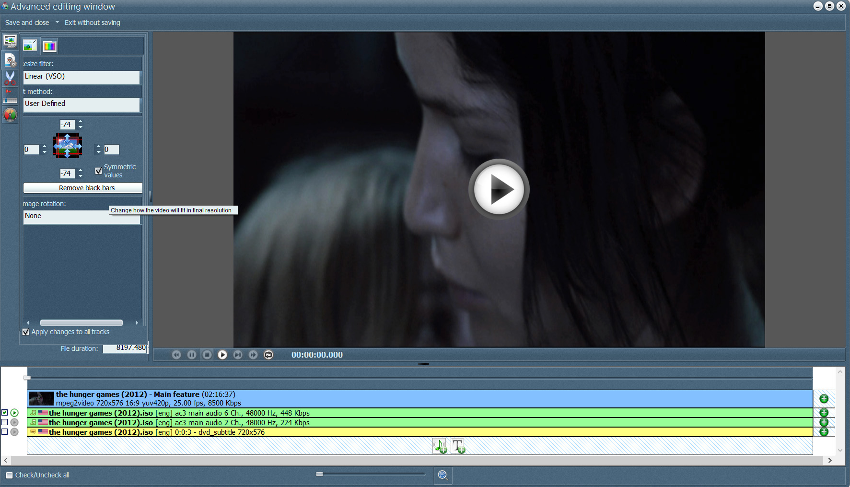Image resolution: width=850 pixels, height=487 pixels.
Task: Click the left crop value field
Action: 32,150
